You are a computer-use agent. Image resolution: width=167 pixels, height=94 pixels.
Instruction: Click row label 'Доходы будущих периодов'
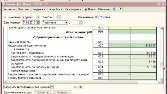[x=24, y=78]
